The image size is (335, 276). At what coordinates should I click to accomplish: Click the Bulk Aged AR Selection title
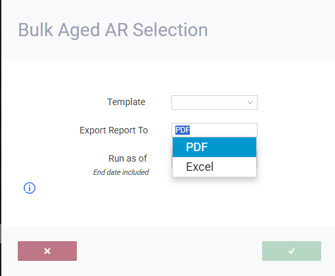pyautogui.click(x=113, y=30)
